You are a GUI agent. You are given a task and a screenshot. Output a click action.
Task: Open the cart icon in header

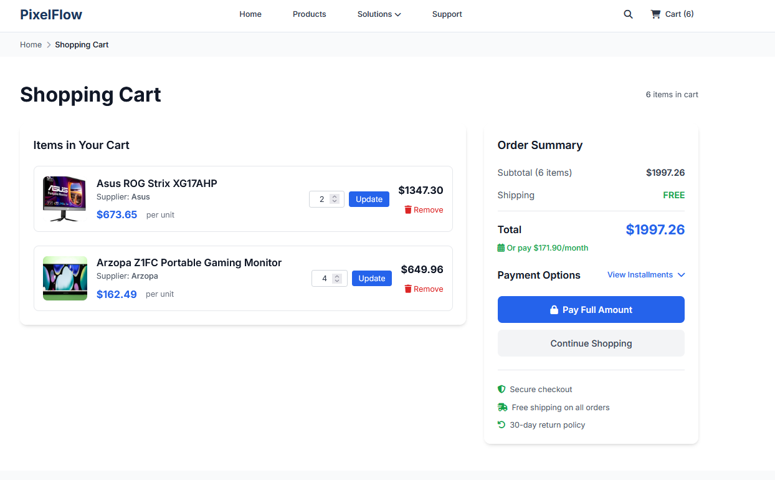click(655, 14)
